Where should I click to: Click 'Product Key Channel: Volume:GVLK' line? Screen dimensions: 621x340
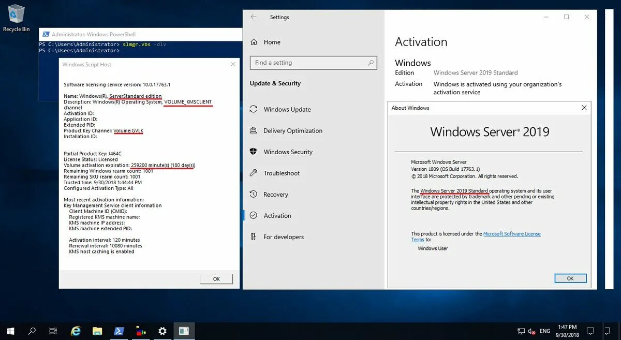(103, 130)
